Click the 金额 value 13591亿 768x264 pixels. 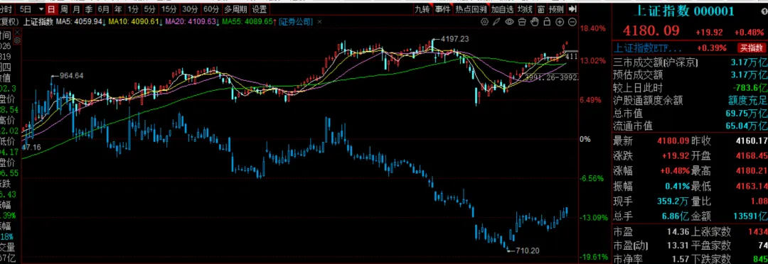[750, 216]
